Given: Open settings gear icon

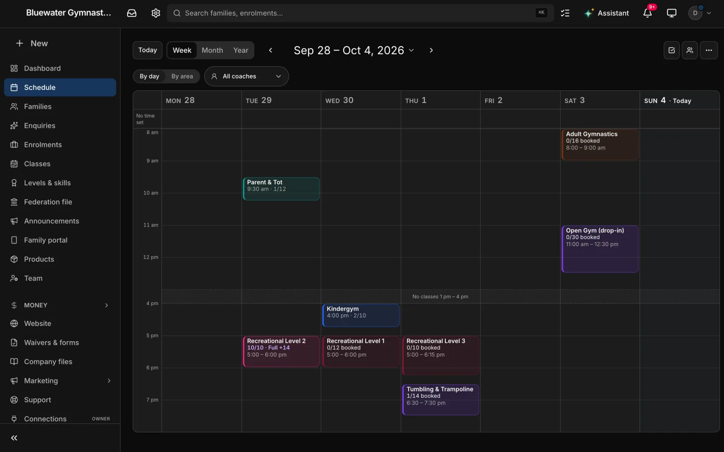Looking at the screenshot, I should (156, 13).
